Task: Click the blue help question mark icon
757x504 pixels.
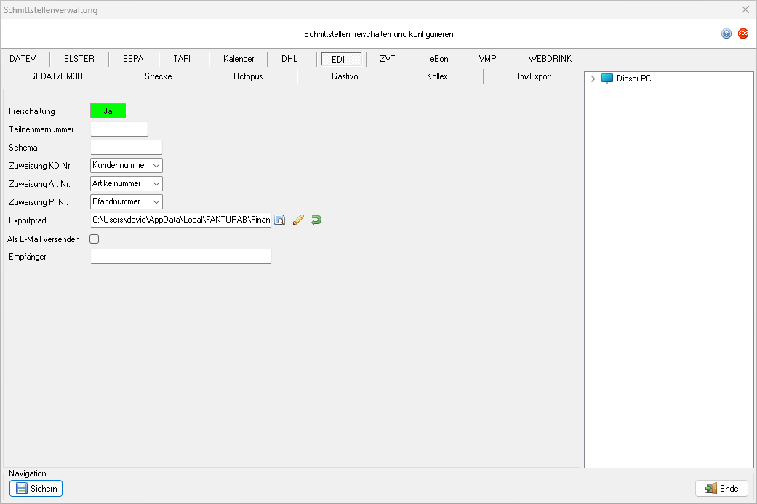Action: pyautogui.click(x=726, y=33)
